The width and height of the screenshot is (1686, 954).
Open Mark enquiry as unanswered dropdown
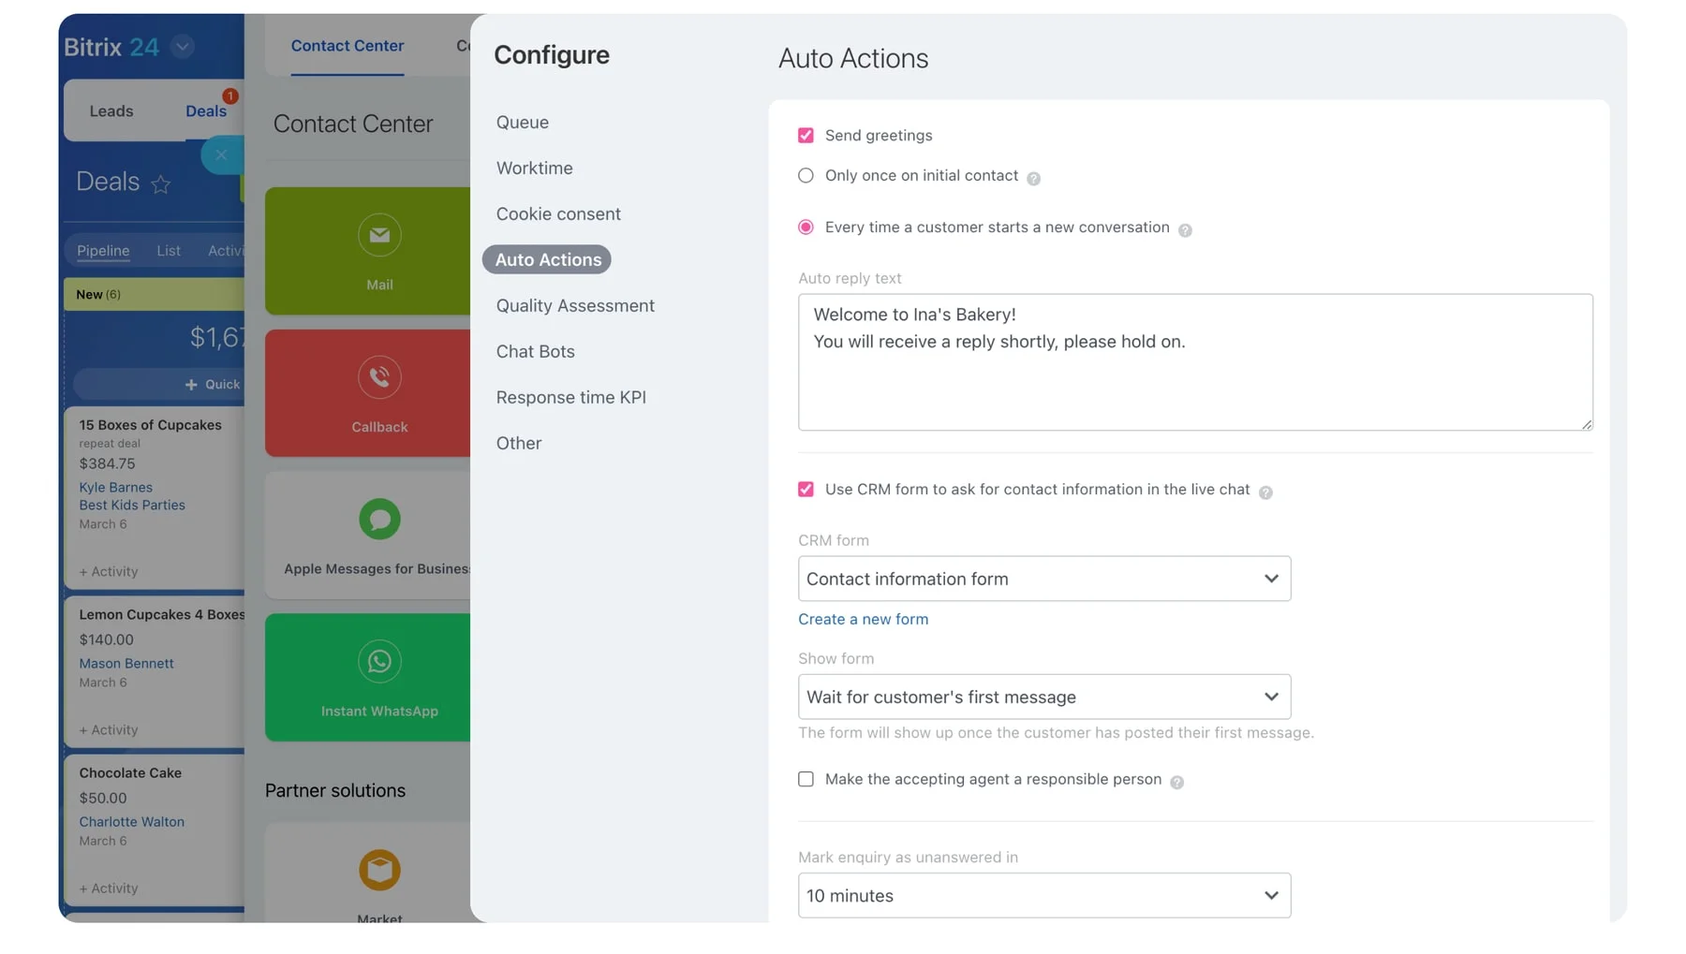coord(1043,896)
